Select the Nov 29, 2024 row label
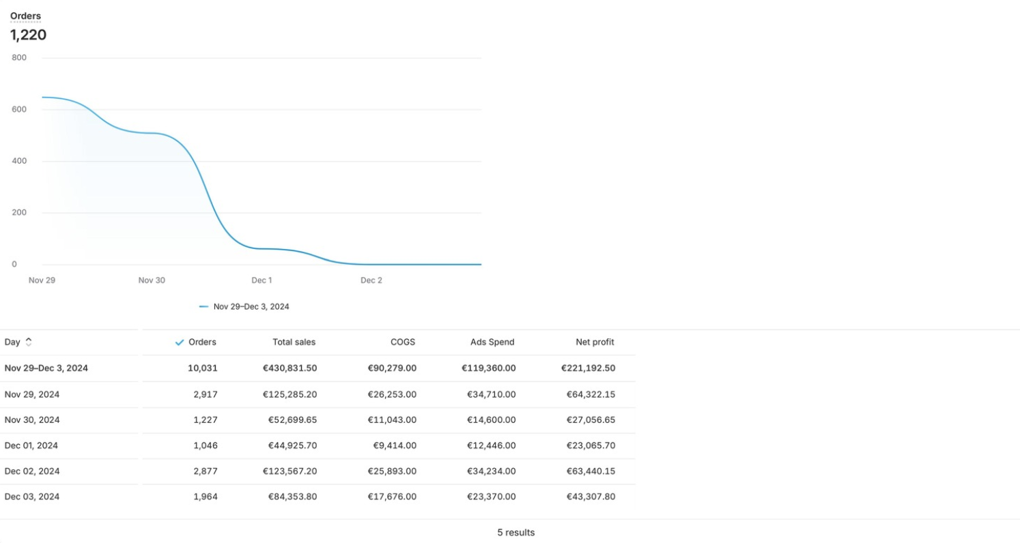 click(x=32, y=394)
